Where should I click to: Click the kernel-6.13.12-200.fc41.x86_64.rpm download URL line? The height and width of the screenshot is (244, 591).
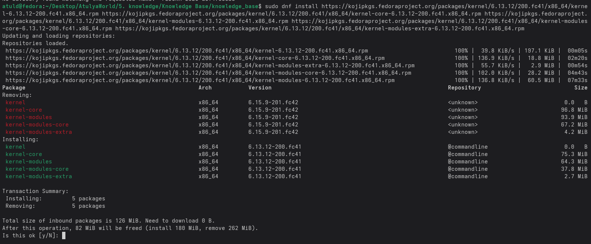point(187,51)
